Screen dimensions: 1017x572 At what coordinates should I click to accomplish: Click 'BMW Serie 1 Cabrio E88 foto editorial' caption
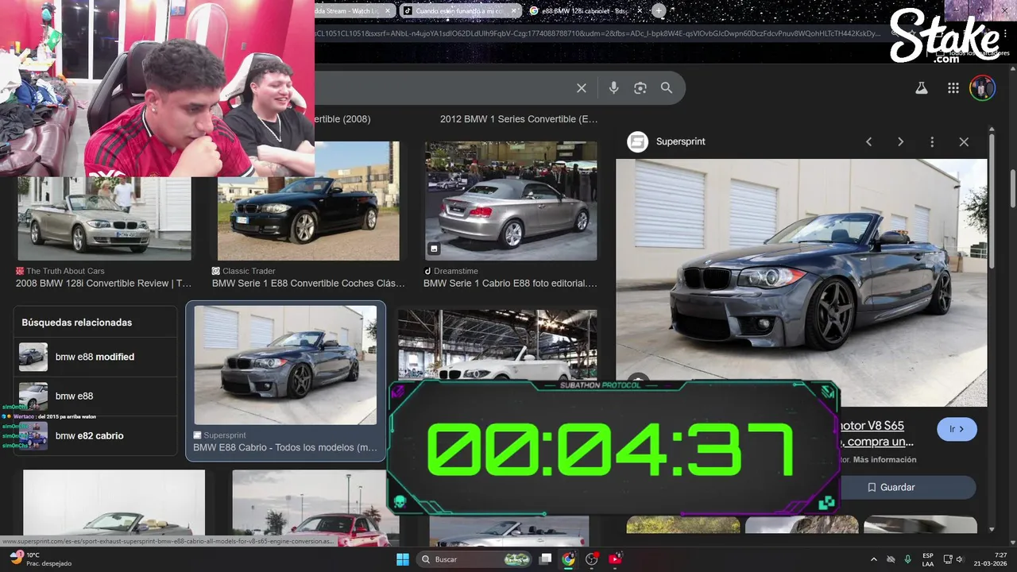click(510, 284)
